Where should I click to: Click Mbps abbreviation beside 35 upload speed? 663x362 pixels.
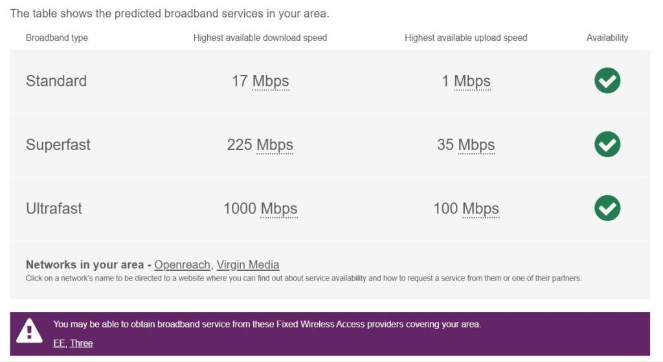(477, 145)
